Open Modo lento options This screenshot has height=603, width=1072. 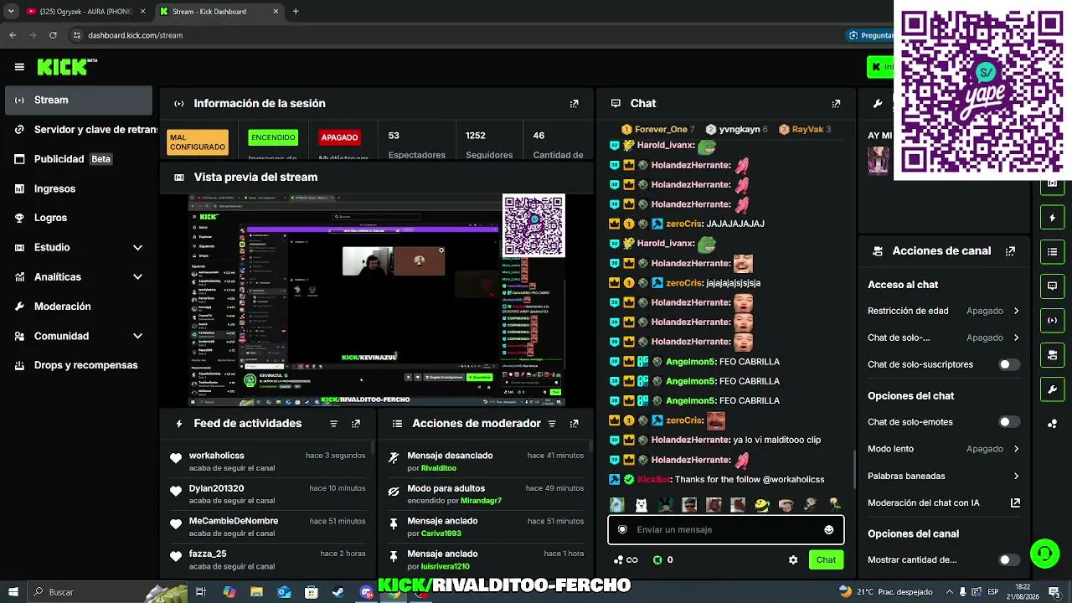[x=944, y=449]
